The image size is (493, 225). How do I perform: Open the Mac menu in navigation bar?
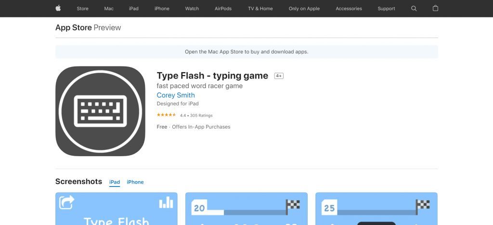coord(109,9)
